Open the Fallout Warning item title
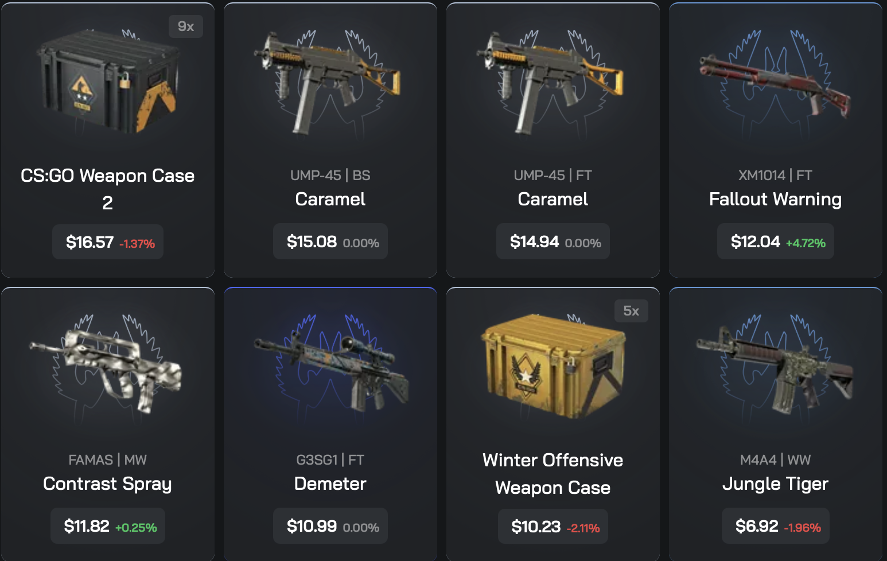Screen dimensions: 887x561 [x=776, y=199]
